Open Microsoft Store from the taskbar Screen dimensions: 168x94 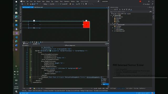(16, 13)
